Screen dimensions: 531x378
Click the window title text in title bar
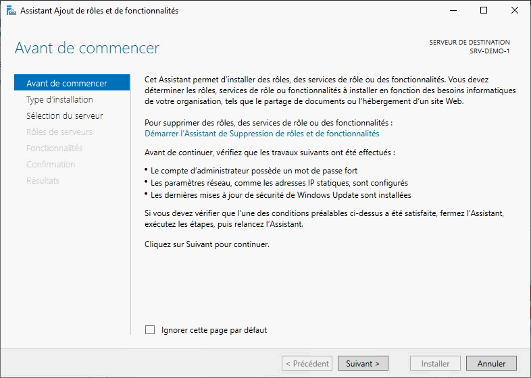100,11
